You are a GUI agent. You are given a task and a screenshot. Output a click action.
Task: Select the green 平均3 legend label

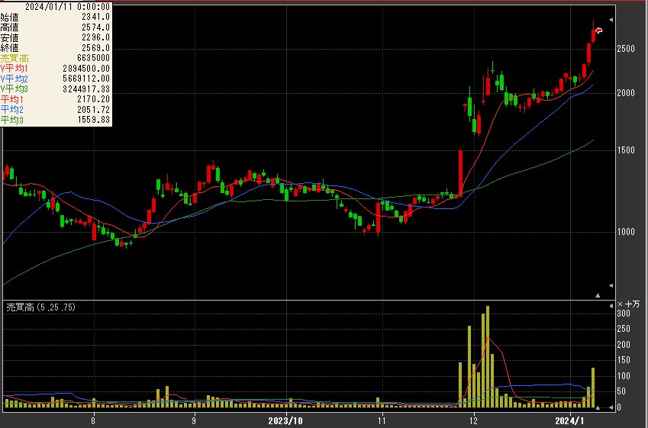click(12, 120)
